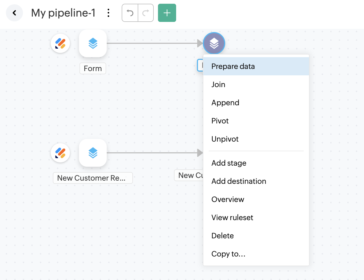Select the Form data source stage icon
The image size is (364, 280).
[93, 43]
